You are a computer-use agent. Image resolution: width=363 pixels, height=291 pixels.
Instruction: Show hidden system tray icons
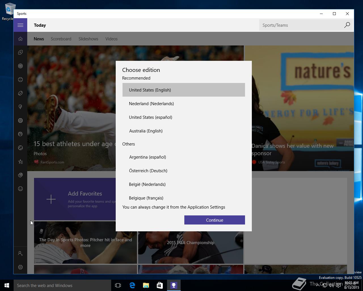[x=318, y=285]
